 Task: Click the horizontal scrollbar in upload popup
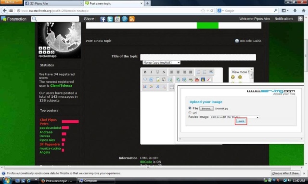pos(241,139)
